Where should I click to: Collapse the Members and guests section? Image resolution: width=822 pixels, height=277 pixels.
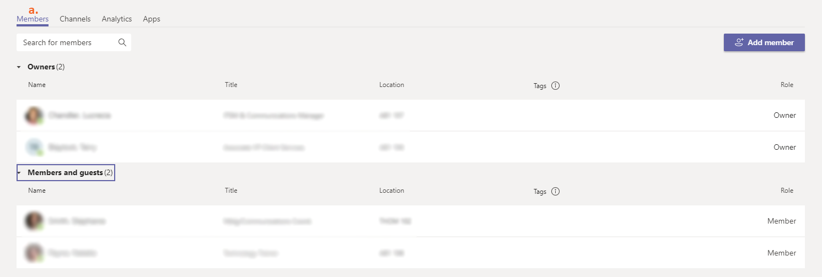tap(19, 173)
